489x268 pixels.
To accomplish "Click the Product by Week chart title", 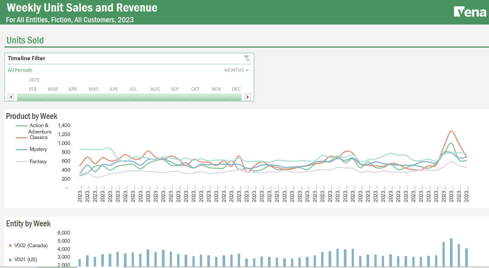I will pyautogui.click(x=32, y=116).
